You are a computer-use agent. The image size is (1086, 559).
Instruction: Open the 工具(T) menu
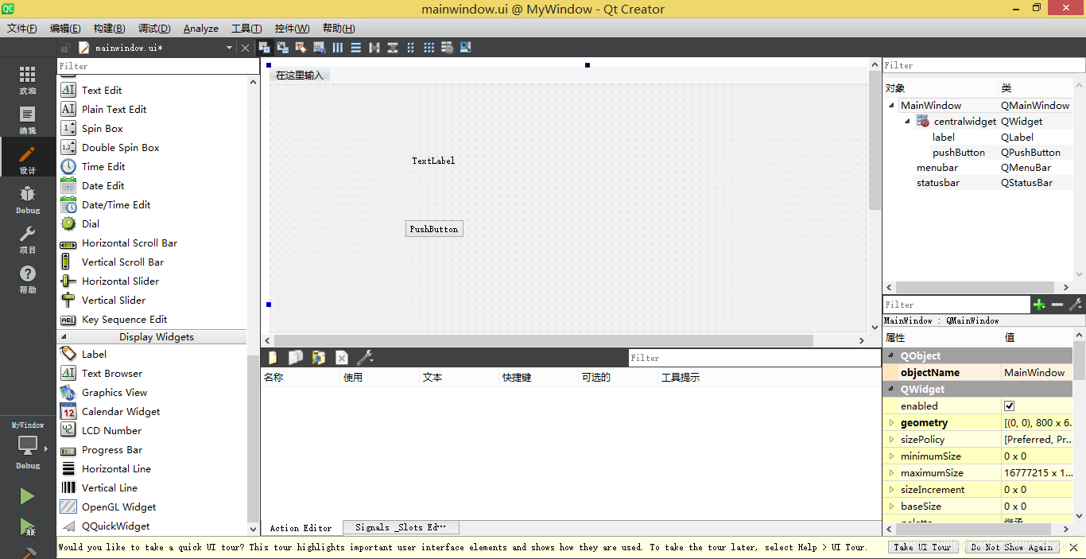coord(246,28)
